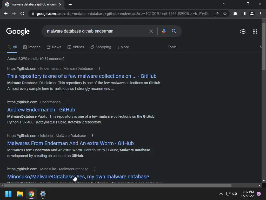Image resolution: width=266 pixels, height=200 pixels.
Task: Click the vertical page scrollbar thumb
Action: [263, 46]
